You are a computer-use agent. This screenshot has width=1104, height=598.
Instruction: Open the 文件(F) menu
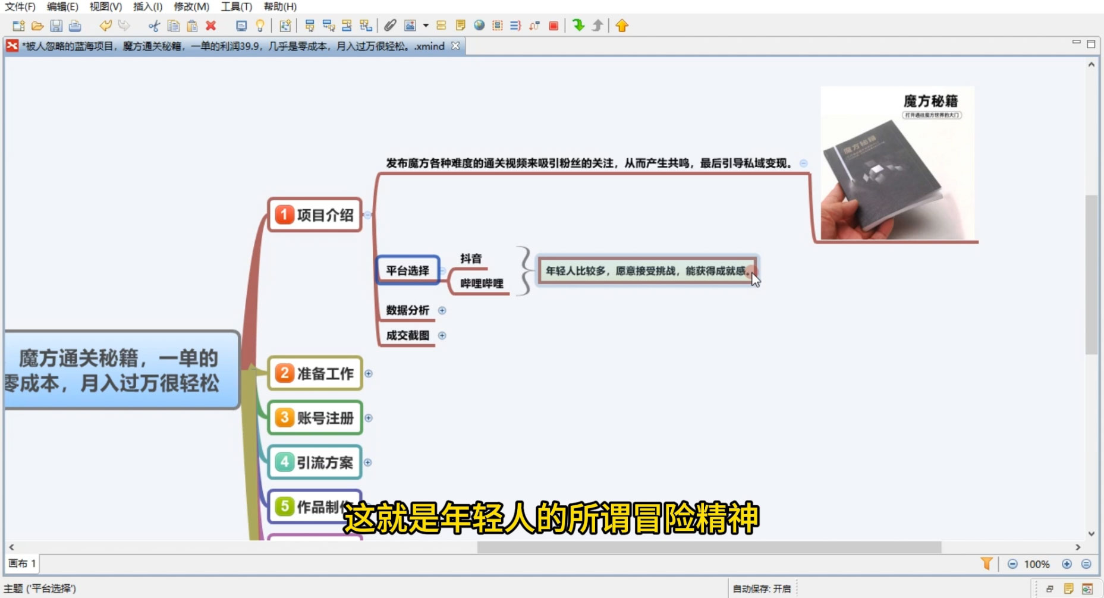pos(20,7)
